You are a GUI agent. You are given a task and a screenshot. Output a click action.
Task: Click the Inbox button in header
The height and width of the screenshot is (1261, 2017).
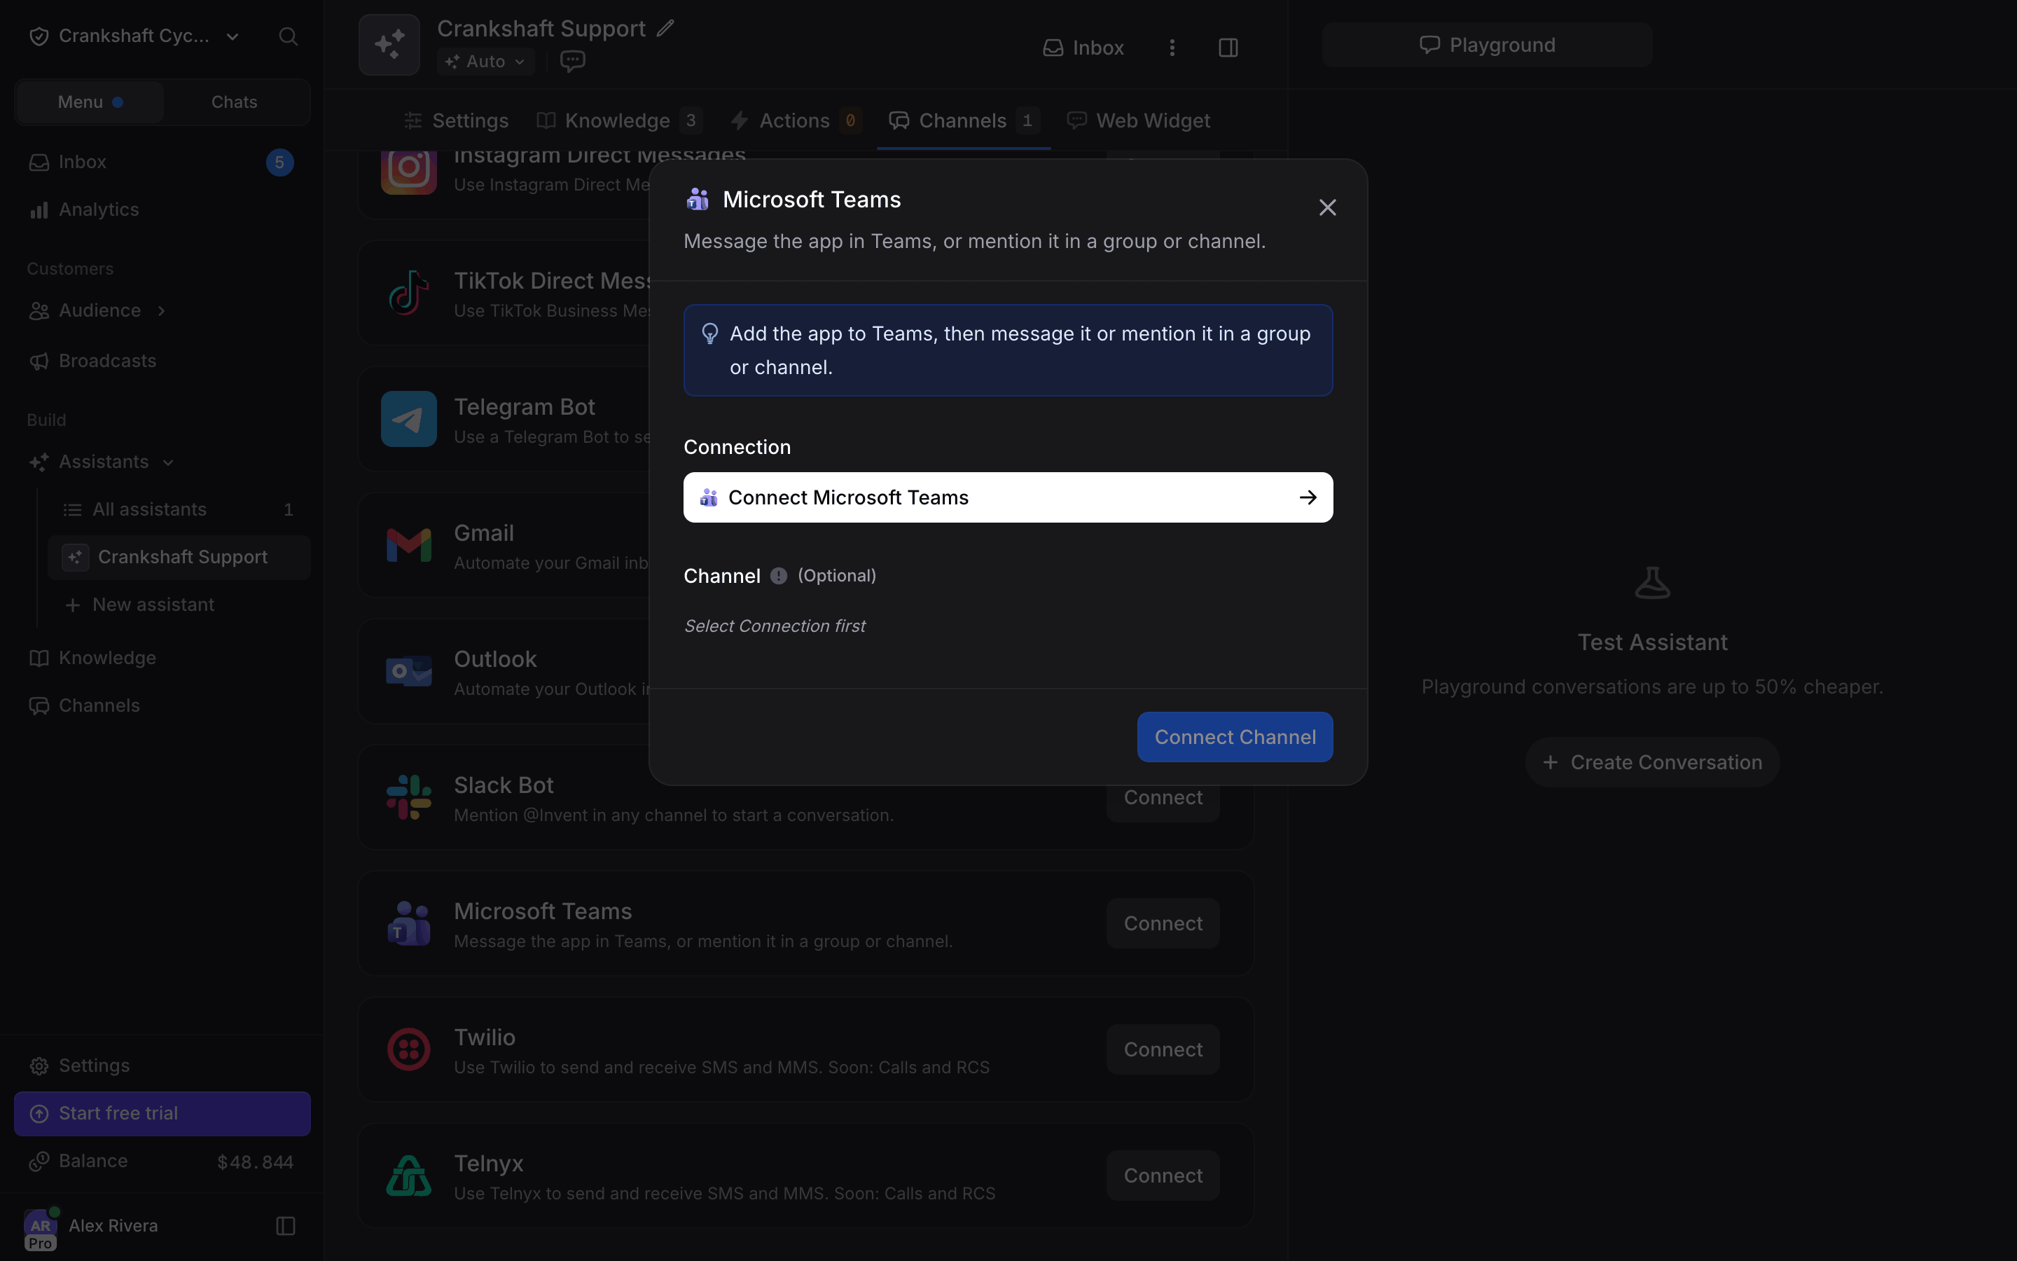tap(1083, 48)
